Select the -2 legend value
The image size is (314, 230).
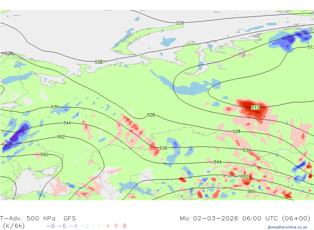click(x=85, y=226)
